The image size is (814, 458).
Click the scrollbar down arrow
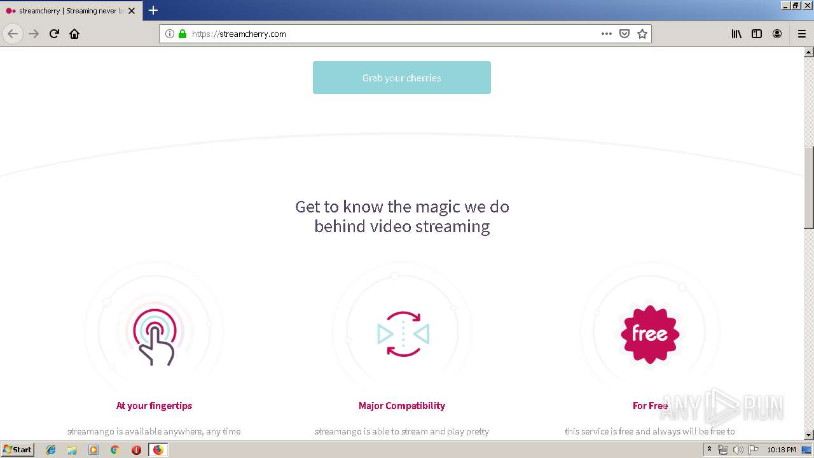(x=809, y=435)
